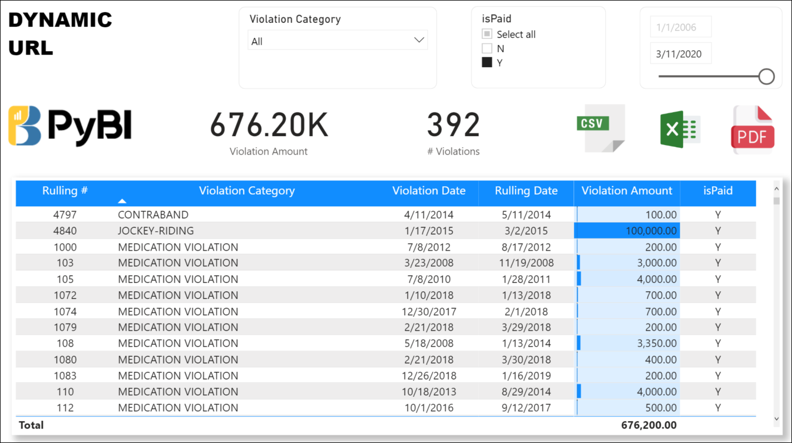Screen dimensions: 792x443
Task: Click the PyBI logo
Action: coord(70,126)
